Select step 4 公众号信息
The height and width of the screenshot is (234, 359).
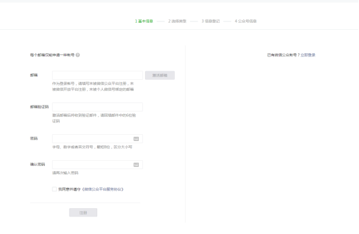point(246,21)
